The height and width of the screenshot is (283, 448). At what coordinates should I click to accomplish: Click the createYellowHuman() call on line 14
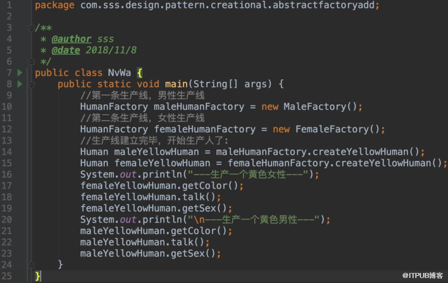click(x=366, y=152)
